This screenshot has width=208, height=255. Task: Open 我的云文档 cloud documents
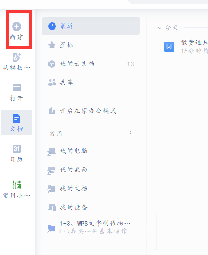click(91, 64)
